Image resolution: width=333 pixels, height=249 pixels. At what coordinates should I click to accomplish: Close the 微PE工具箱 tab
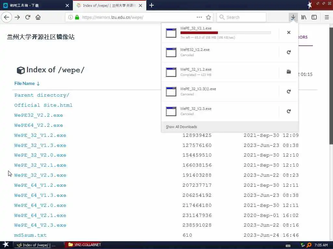tap(67, 6)
